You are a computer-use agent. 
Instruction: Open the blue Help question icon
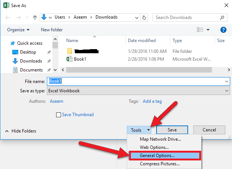click(223, 30)
